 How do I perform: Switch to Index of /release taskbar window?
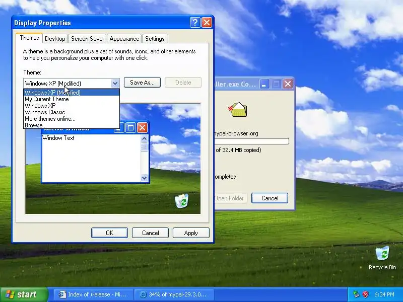tap(93, 294)
